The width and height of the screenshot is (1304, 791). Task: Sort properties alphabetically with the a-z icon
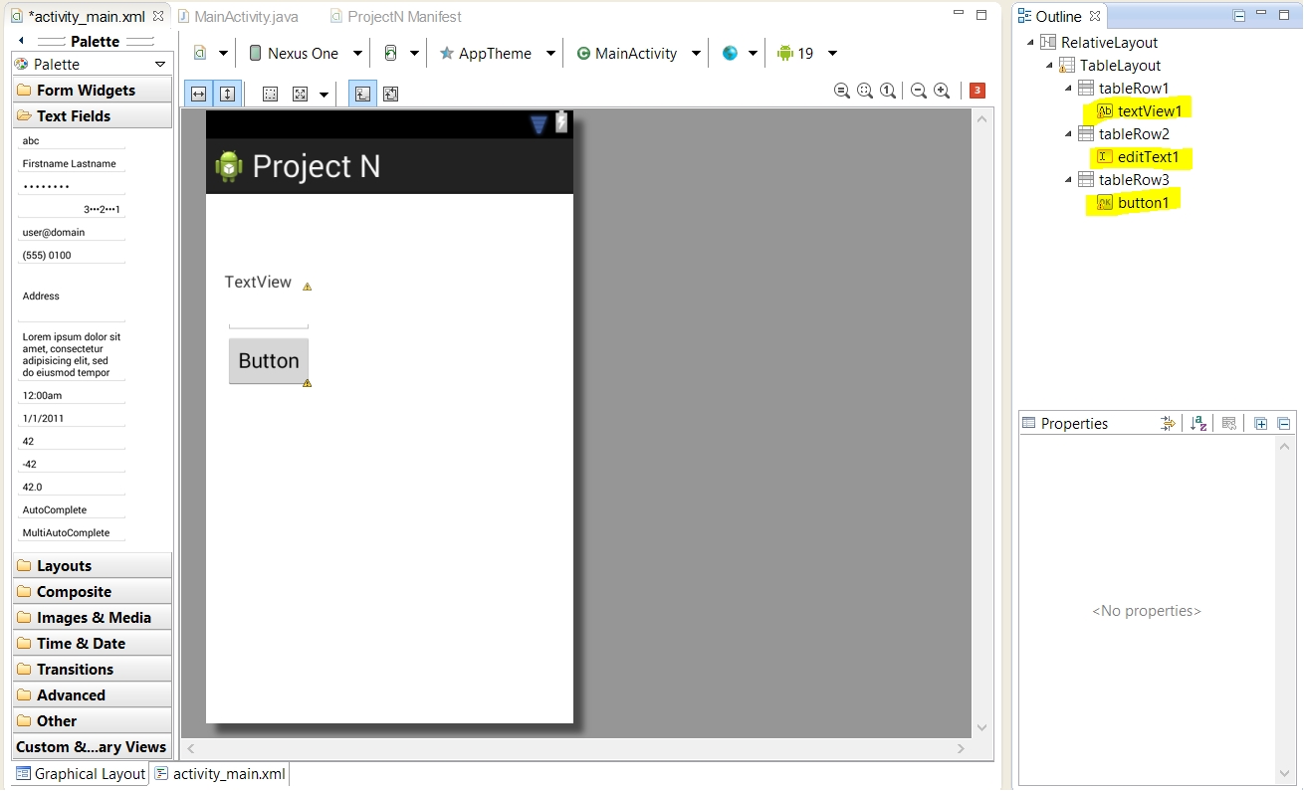pos(1198,424)
